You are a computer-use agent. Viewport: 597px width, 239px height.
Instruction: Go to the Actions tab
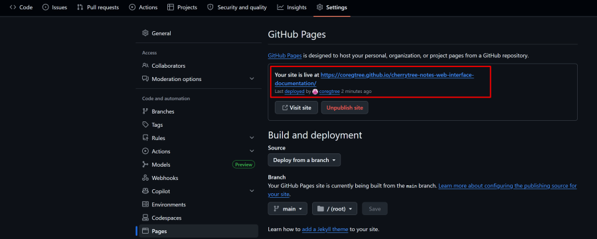pyautogui.click(x=143, y=7)
